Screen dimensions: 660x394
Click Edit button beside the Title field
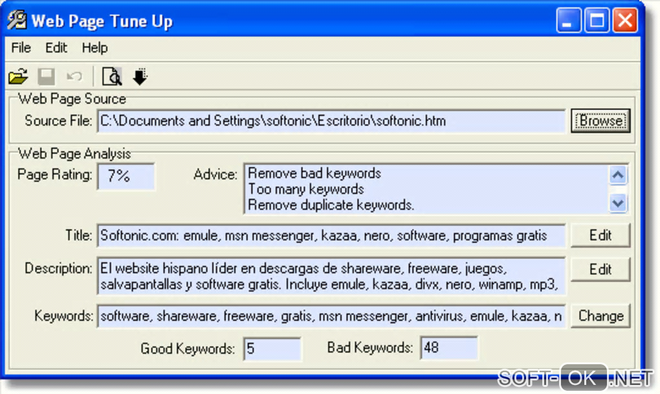pyautogui.click(x=600, y=235)
